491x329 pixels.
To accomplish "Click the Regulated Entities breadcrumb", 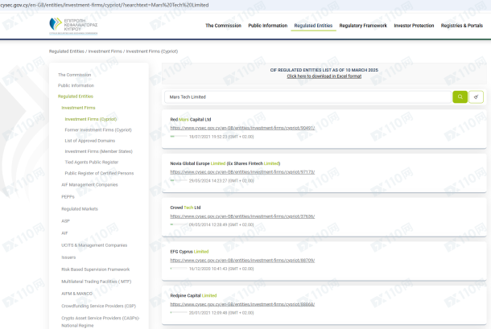I will pos(66,51).
